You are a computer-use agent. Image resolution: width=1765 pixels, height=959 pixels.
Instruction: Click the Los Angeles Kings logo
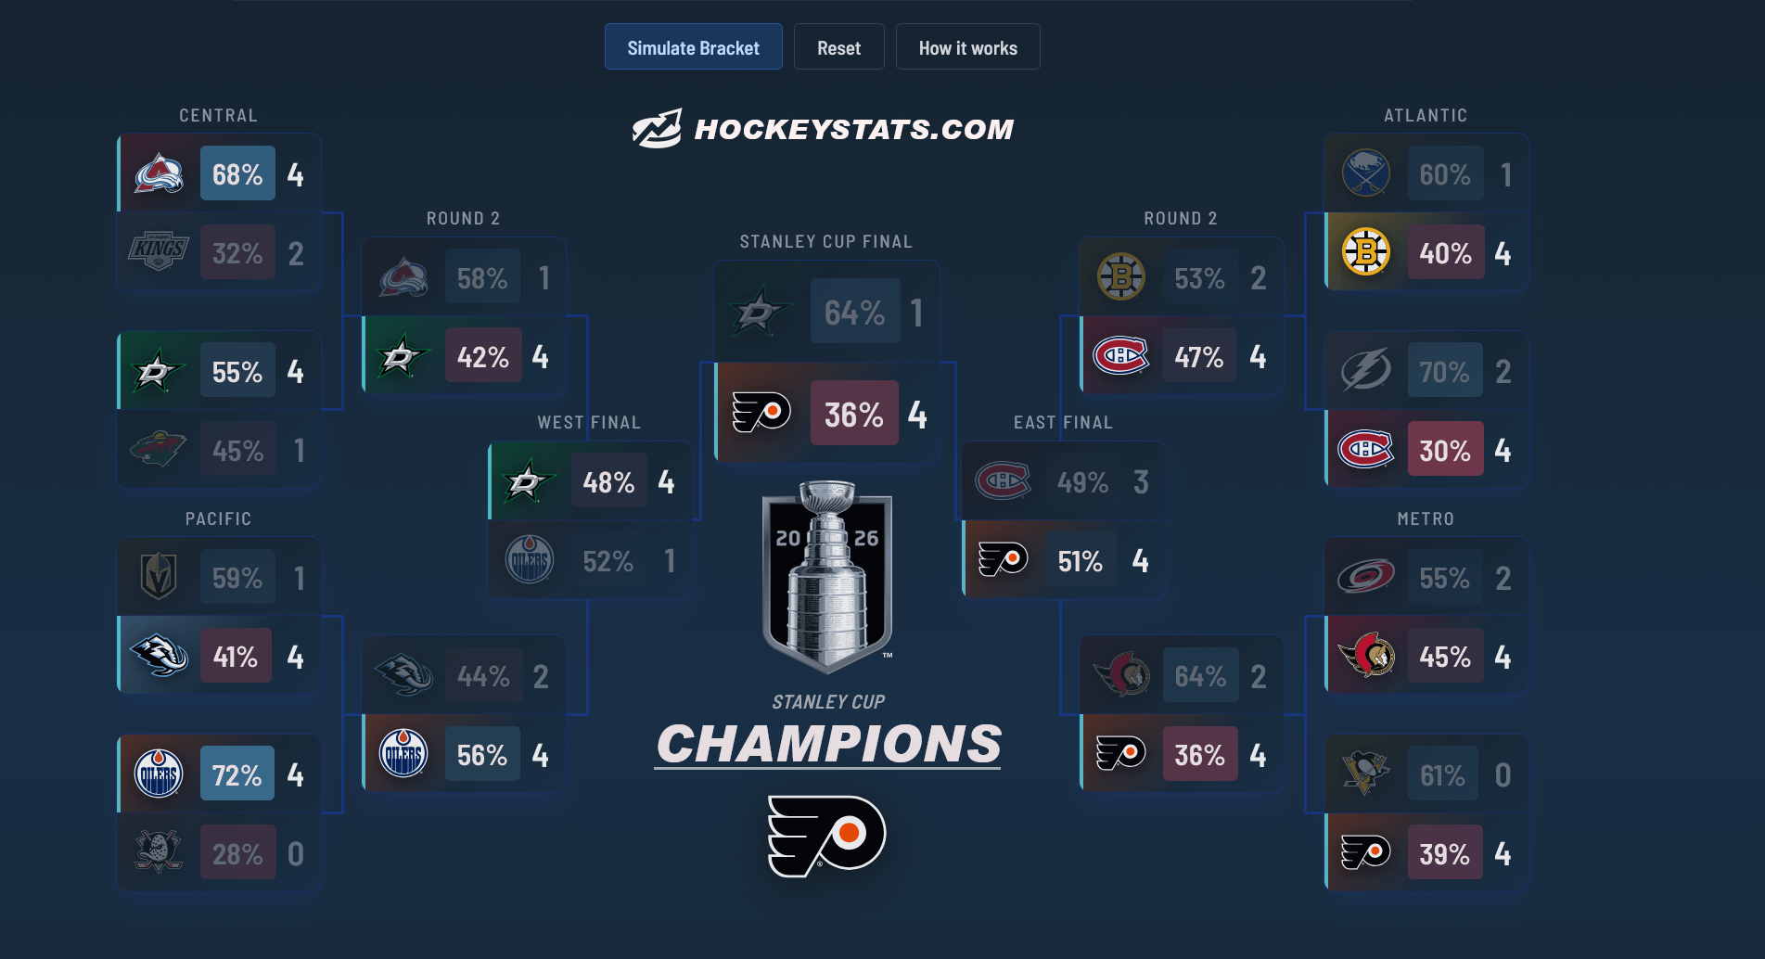[159, 252]
